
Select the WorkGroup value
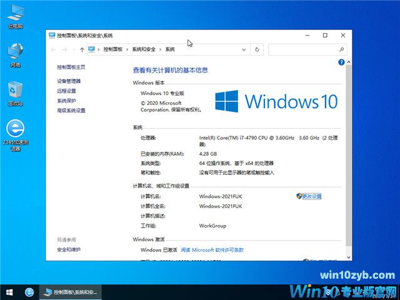coord(212,226)
